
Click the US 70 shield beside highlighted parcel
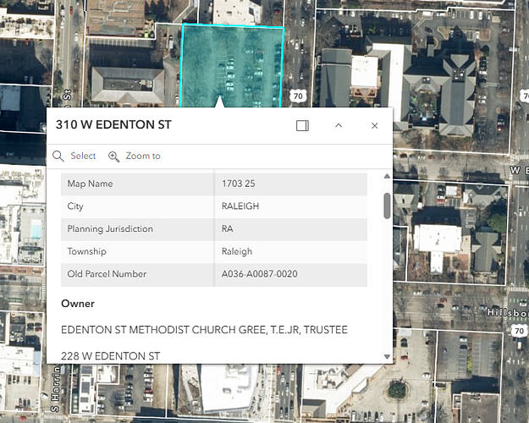[298, 96]
